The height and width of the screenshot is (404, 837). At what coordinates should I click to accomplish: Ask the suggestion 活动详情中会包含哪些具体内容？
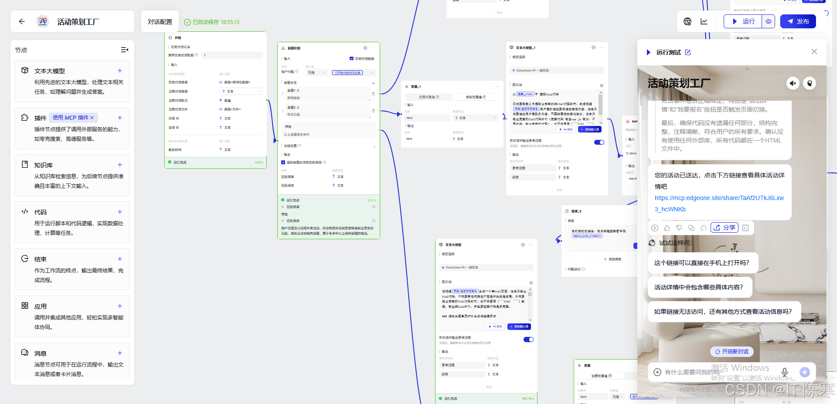pyautogui.click(x=700, y=287)
